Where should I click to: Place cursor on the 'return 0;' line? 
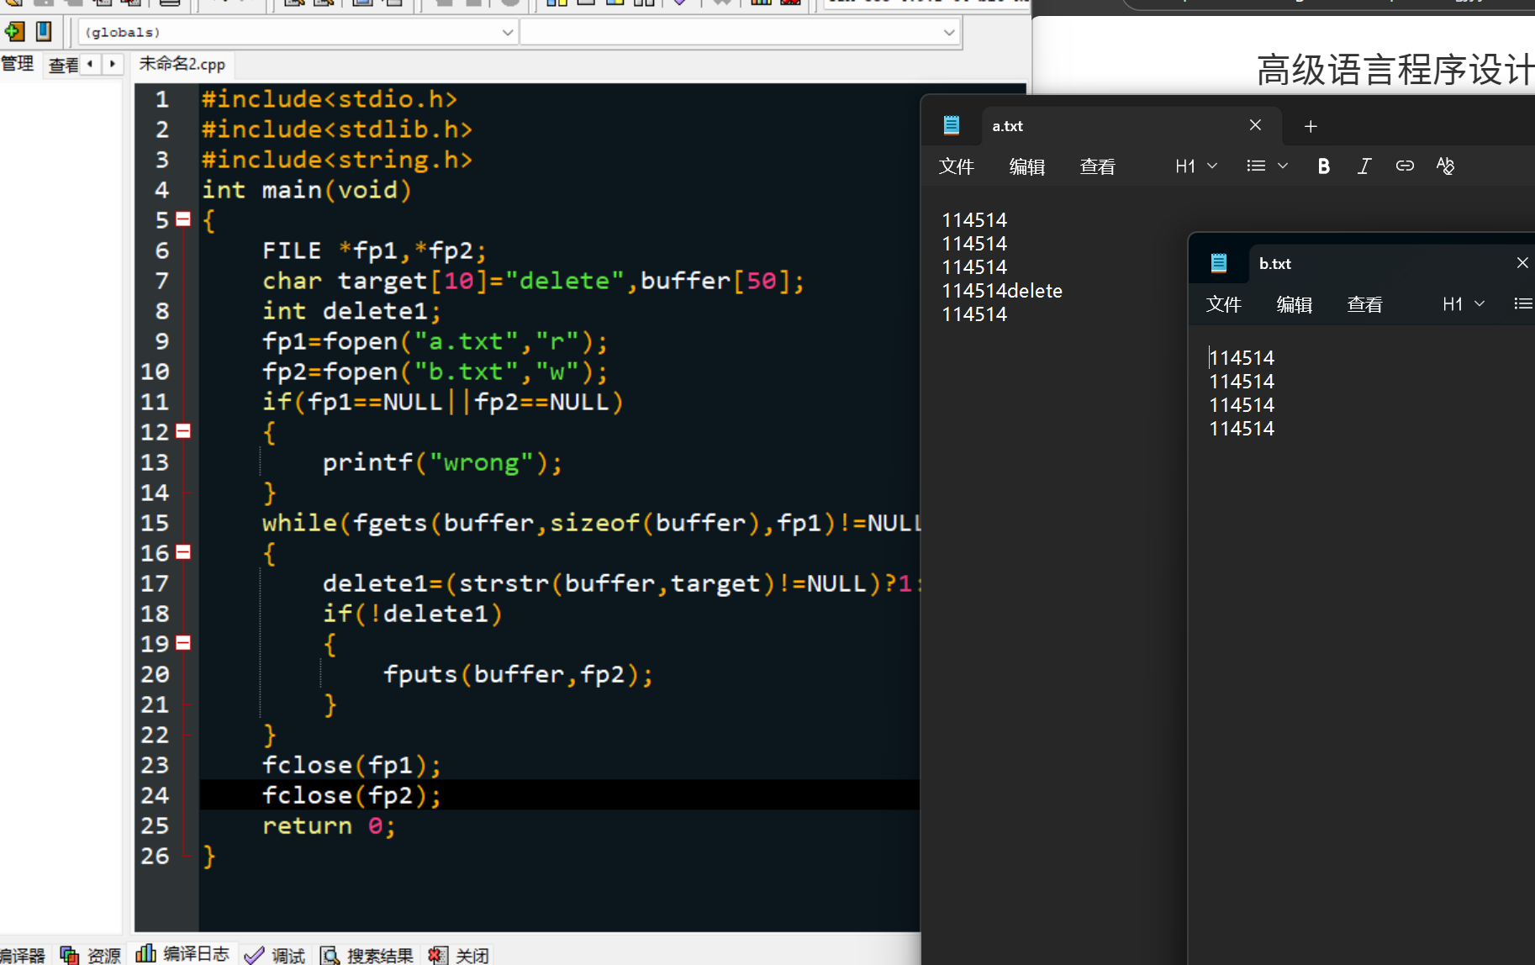pyautogui.click(x=329, y=825)
